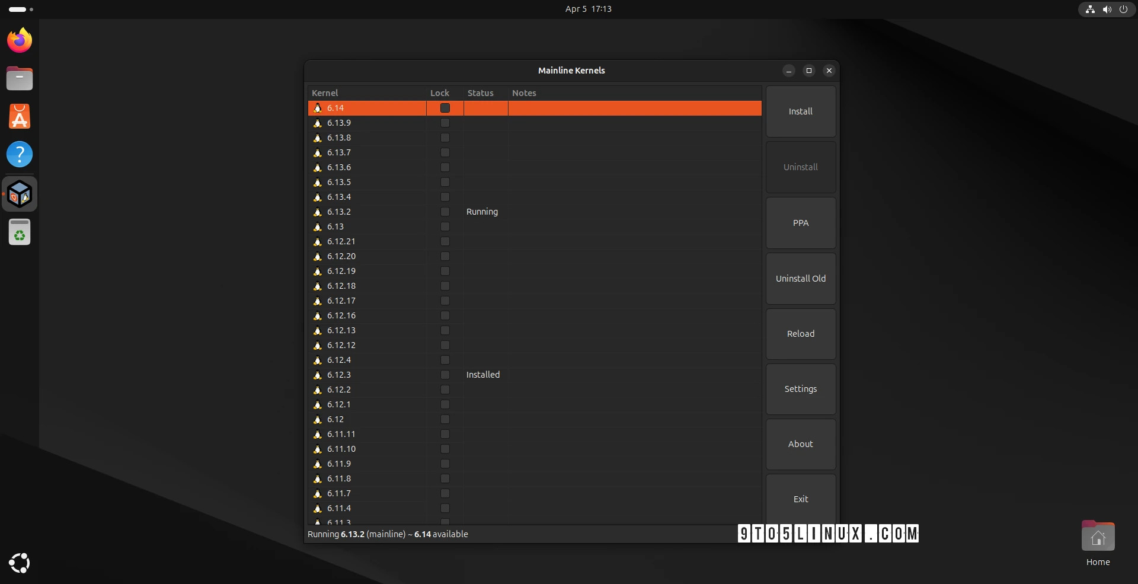
Task: Click the Tux icon for kernel 6.13.5
Action: (318, 182)
